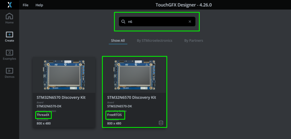
Task: Select the FreeRTOS card's board image
Action: point(134,74)
